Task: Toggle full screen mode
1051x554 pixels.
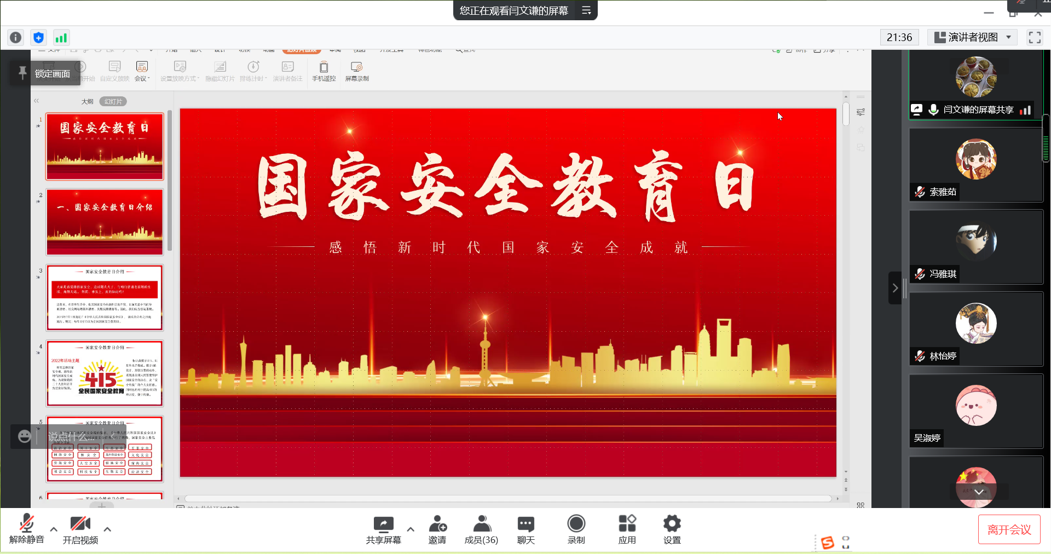Action: (1034, 37)
